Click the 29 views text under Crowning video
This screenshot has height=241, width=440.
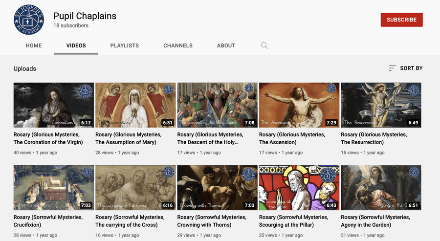pos(186,235)
